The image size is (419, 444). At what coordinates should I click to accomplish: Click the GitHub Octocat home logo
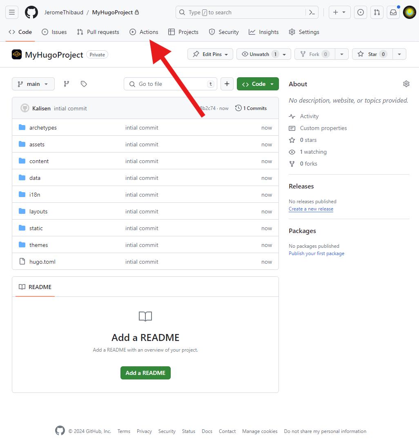(31, 12)
